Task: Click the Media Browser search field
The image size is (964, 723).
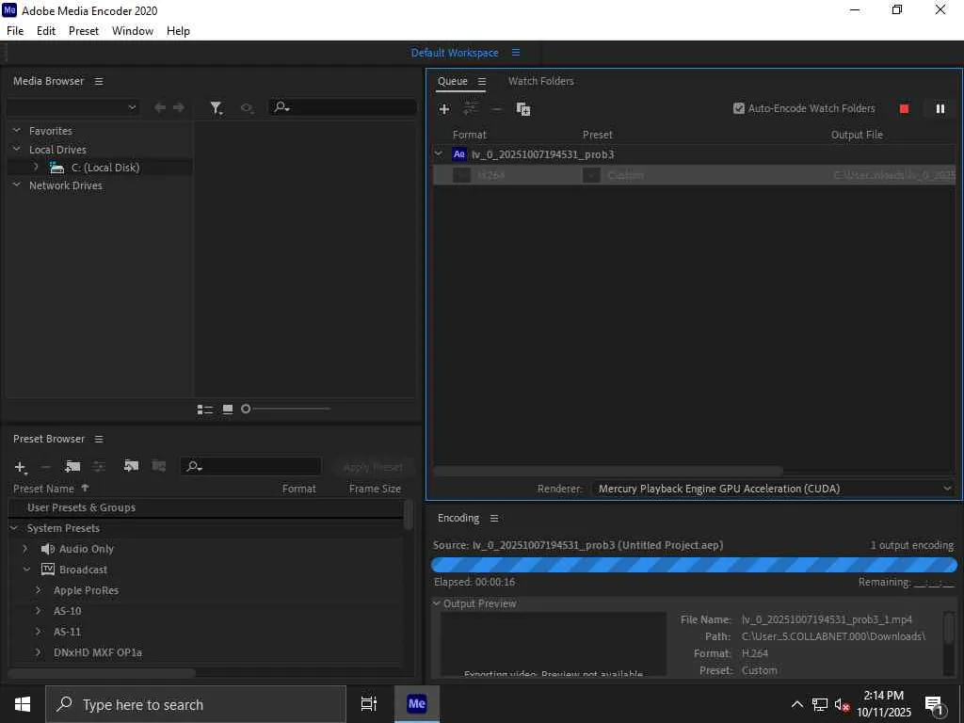Action: tap(343, 107)
